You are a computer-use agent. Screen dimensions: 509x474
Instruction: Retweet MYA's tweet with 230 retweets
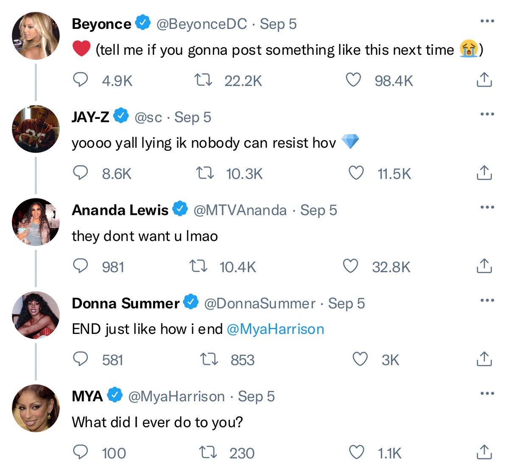tap(208, 453)
